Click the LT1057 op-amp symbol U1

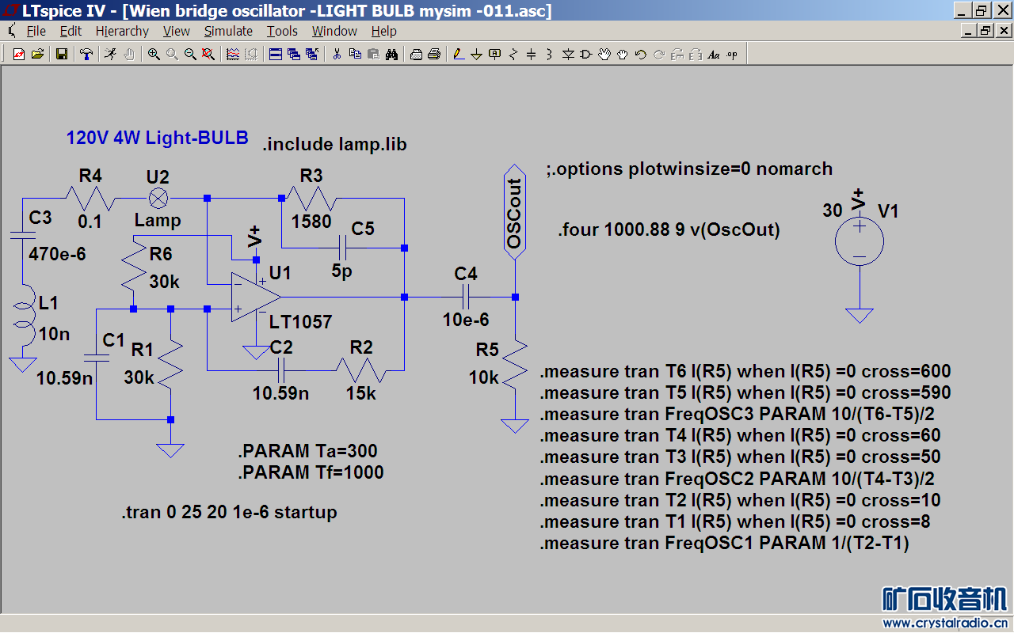[x=255, y=298]
